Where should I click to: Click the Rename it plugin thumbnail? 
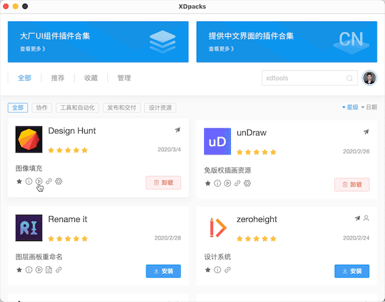29,228
